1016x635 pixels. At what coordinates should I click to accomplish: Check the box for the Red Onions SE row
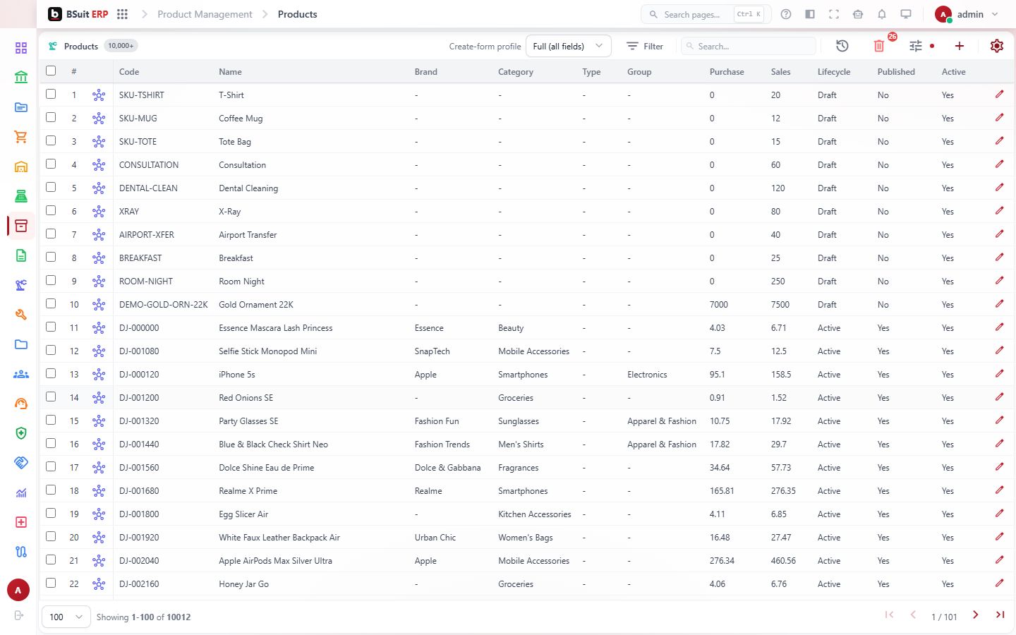[51, 397]
